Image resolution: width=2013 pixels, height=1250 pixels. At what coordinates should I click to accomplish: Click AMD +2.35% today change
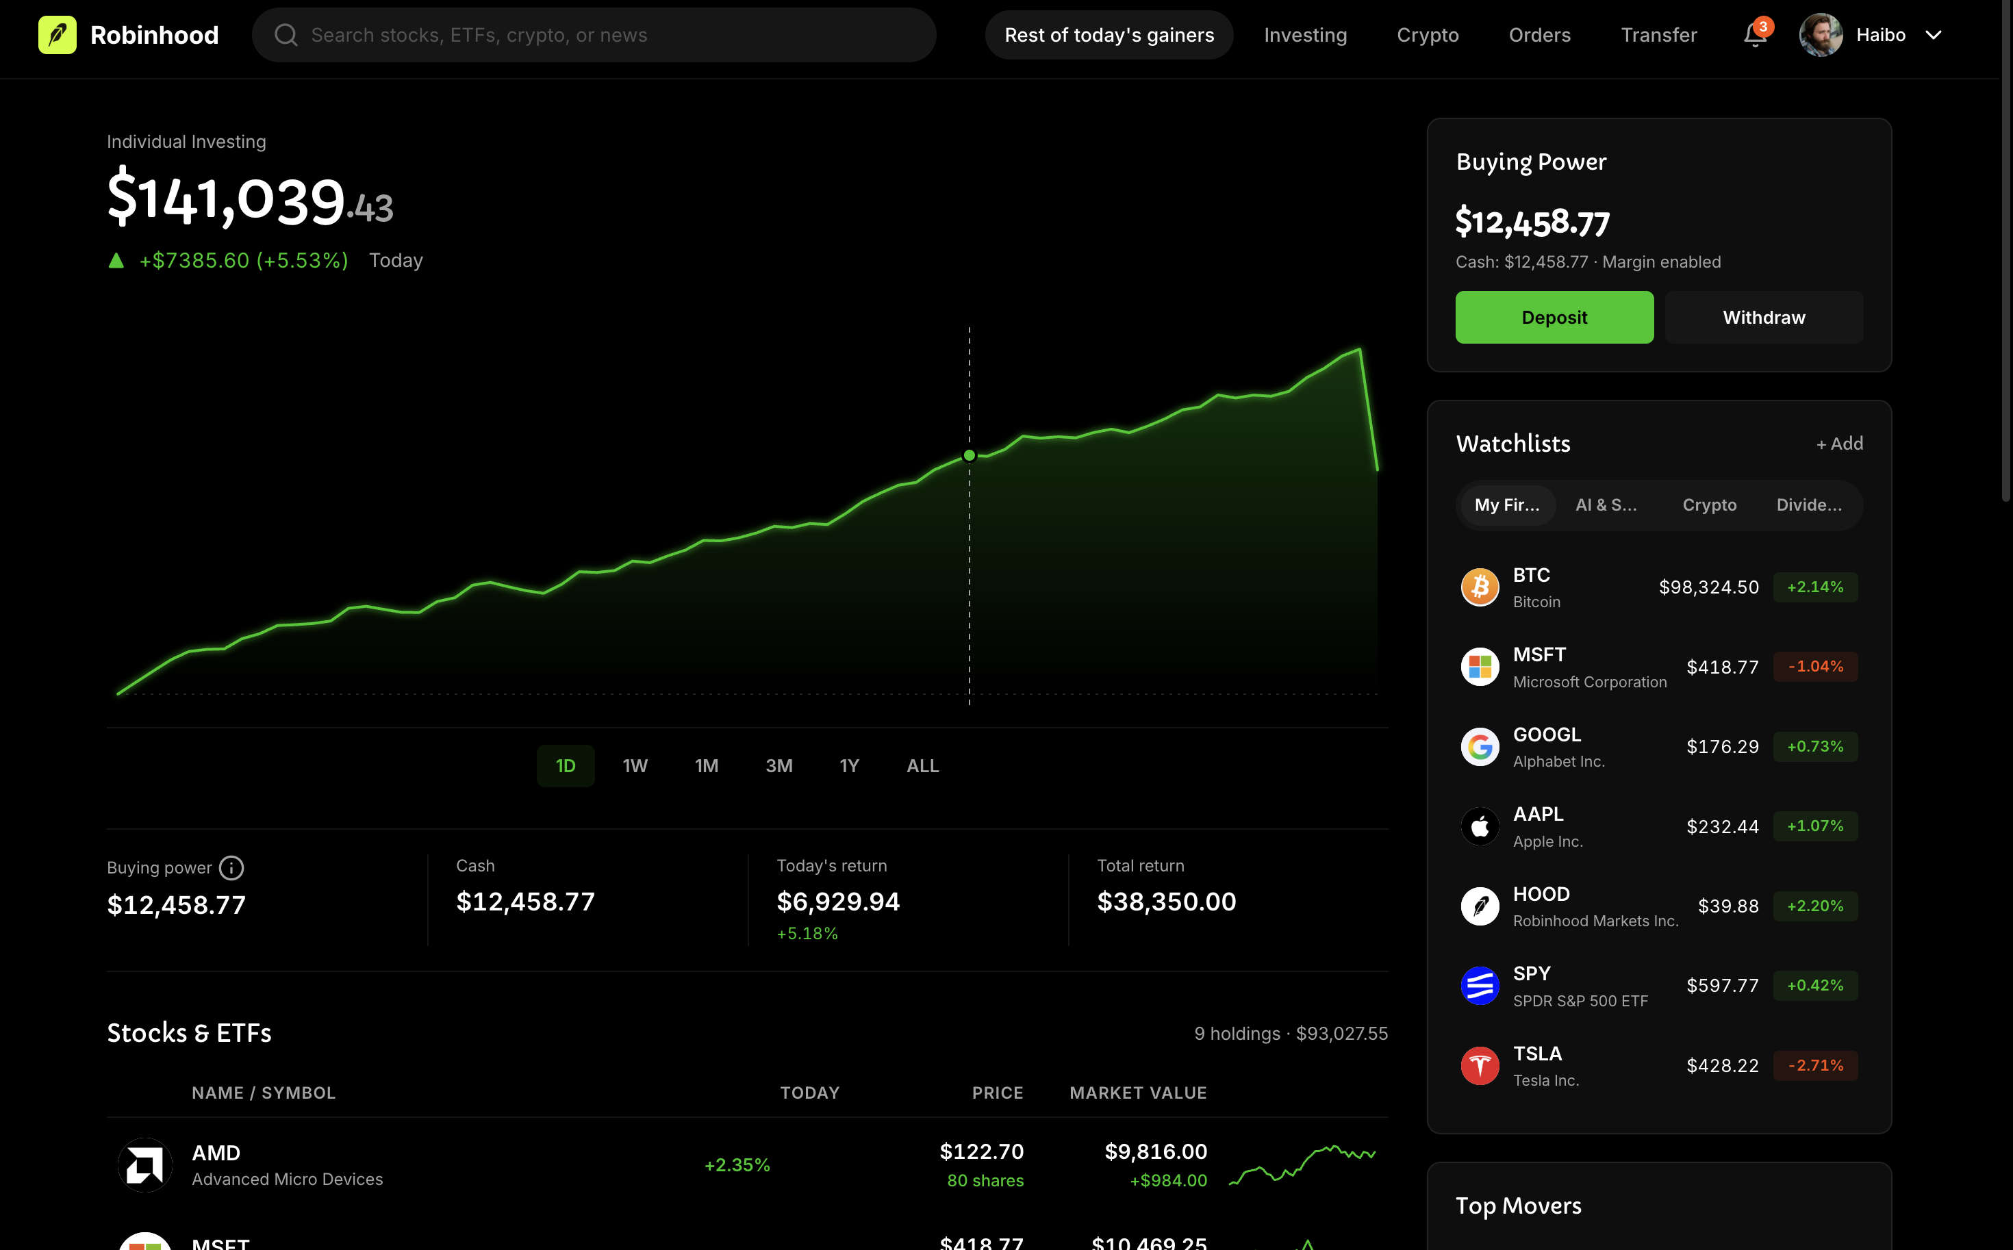coord(737,1165)
